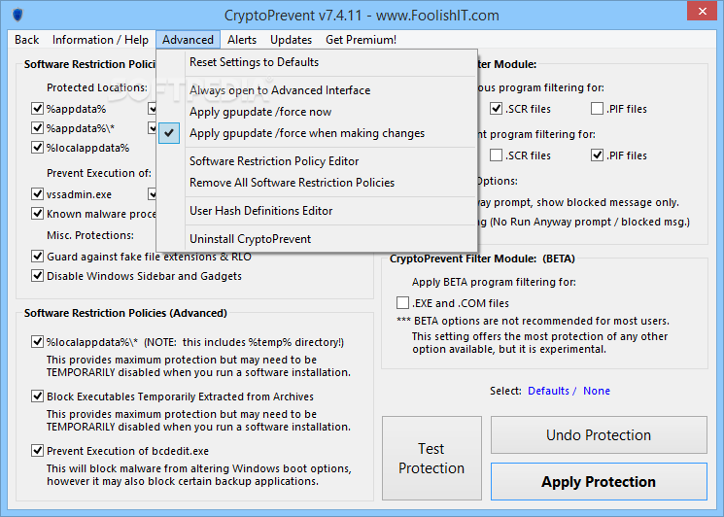Toggle Block Executables Temporarily Extracted from Archives
The height and width of the screenshot is (517, 724).
[x=37, y=396]
